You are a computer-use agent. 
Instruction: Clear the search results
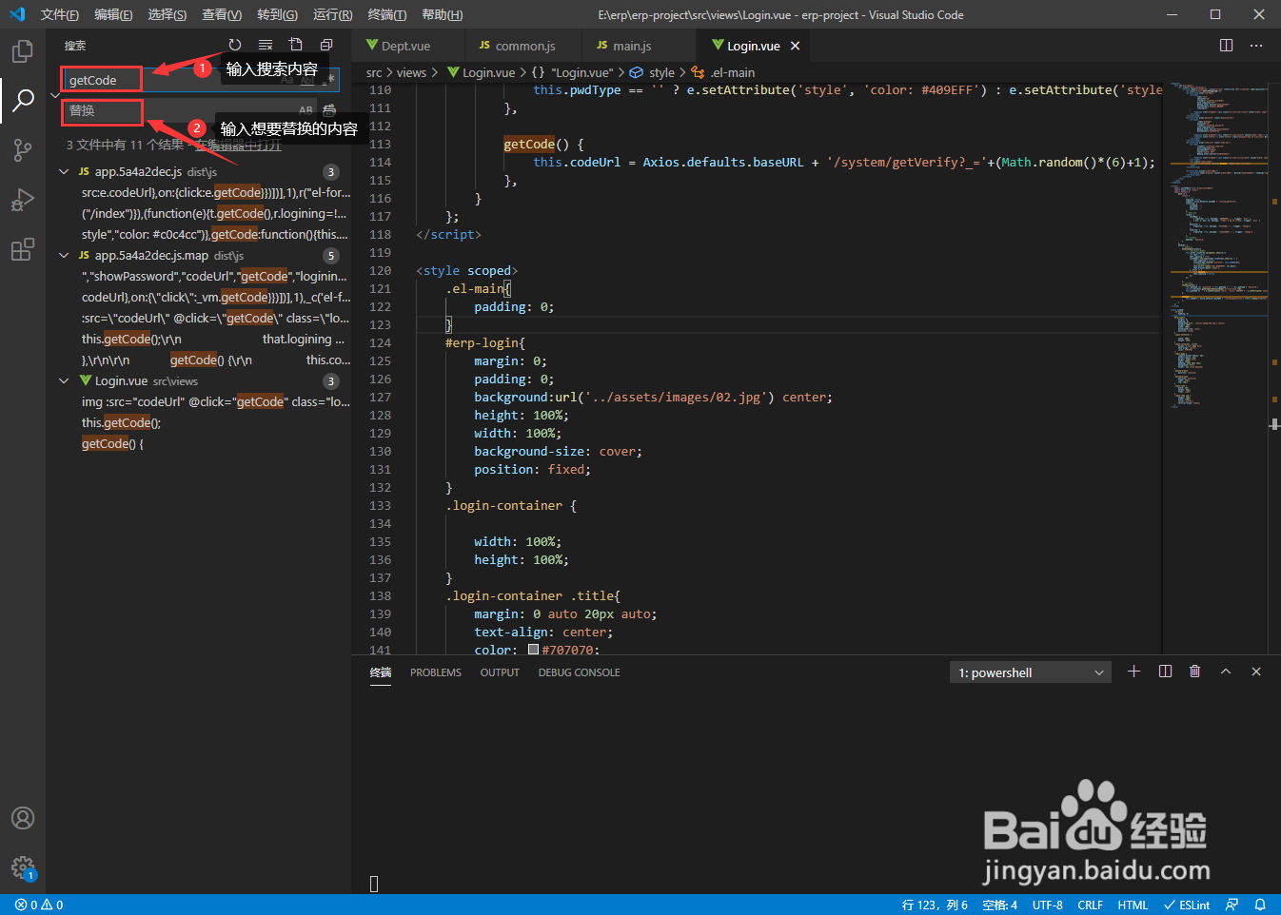[x=266, y=45]
